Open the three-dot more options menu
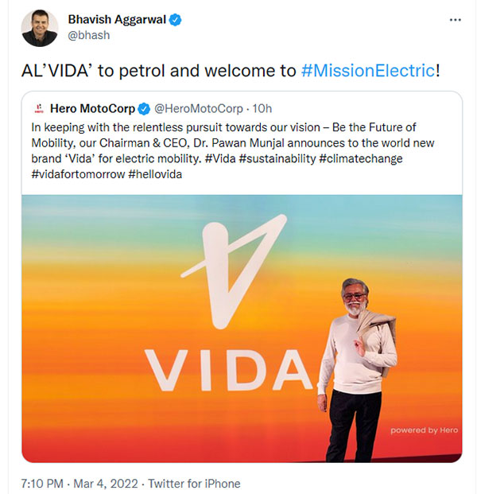Viewport: 477px width, 494px height. (x=455, y=19)
